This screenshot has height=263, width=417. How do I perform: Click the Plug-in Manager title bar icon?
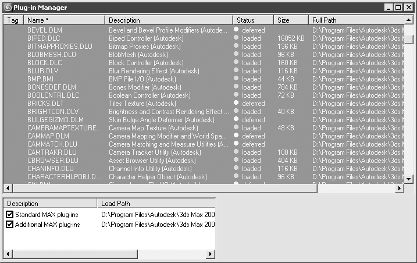[7, 8]
